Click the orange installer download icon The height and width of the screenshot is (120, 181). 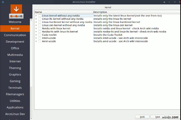(x=16, y=12)
